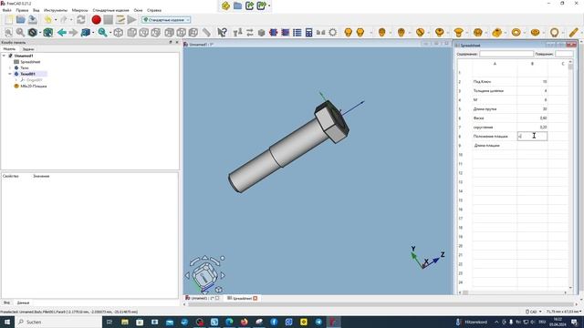
Task: Close the Spreadsheet tab with red X
Action: tap(255, 298)
